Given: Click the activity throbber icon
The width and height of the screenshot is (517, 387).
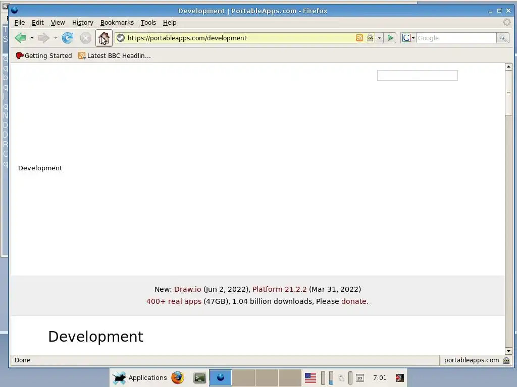Looking at the screenshot, I should pos(507,22).
